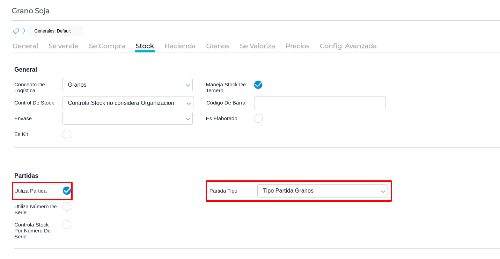The image size is (500, 259).
Task: Open the Precios tab
Action: point(297,46)
